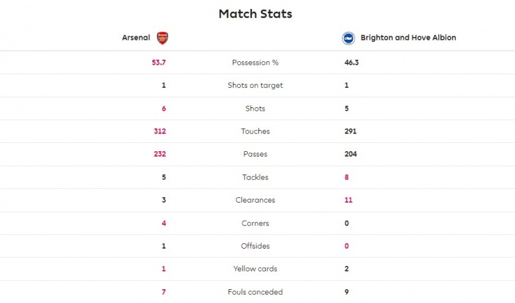Select the Offsides row label

255,246
